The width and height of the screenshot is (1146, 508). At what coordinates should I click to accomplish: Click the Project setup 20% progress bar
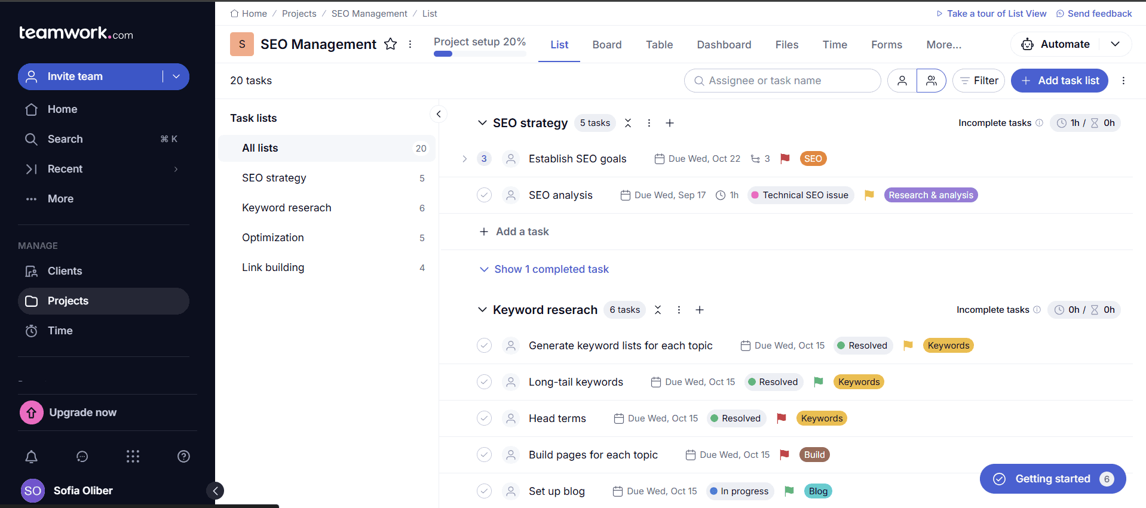click(x=480, y=53)
